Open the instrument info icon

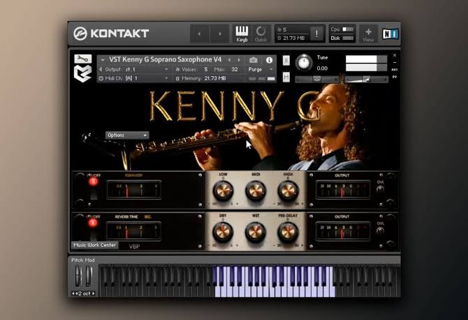click(x=269, y=60)
